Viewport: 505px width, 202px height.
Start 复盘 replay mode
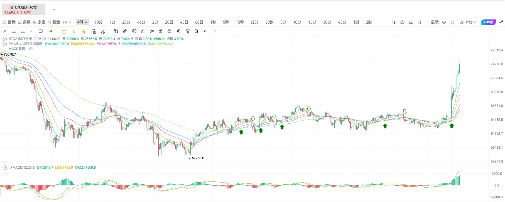pos(54,22)
